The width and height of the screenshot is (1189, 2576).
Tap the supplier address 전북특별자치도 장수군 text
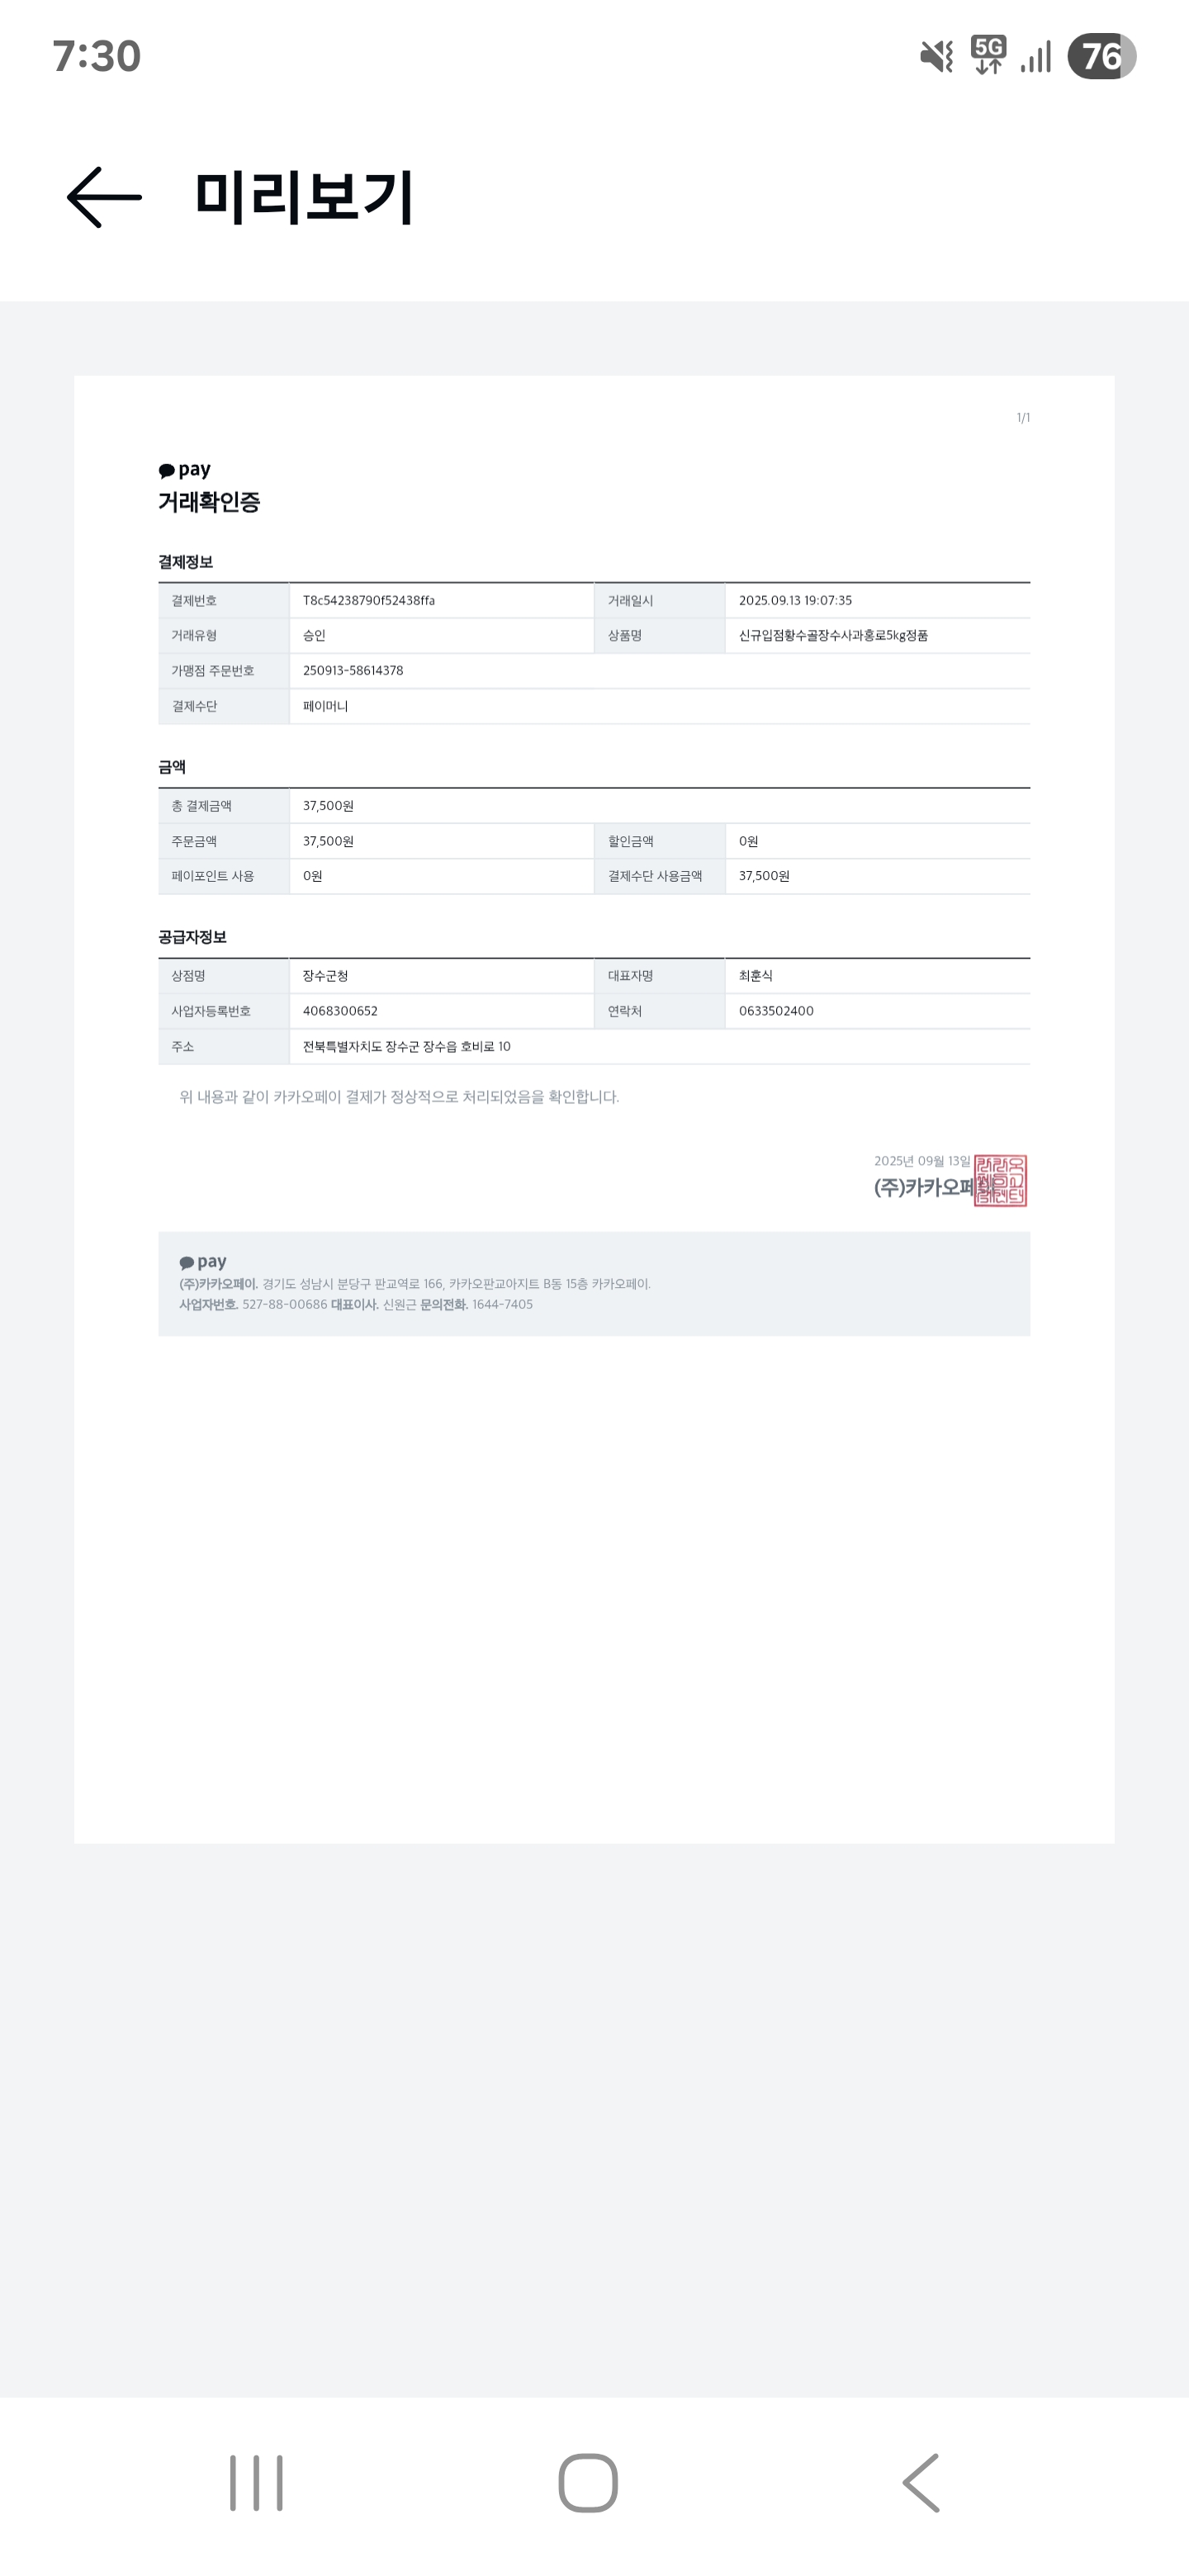(406, 1047)
